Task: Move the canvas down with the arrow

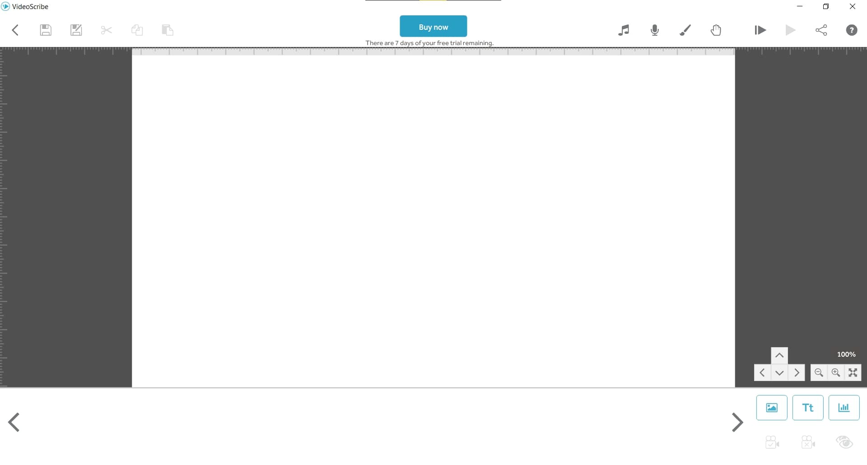Action: click(779, 373)
